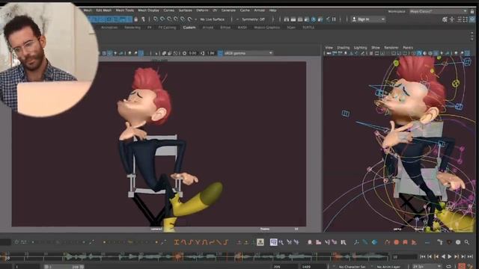Click the first snap magnet icon
The height and width of the screenshot is (269, 479).
pyautogui.click(x=156, y=19)
